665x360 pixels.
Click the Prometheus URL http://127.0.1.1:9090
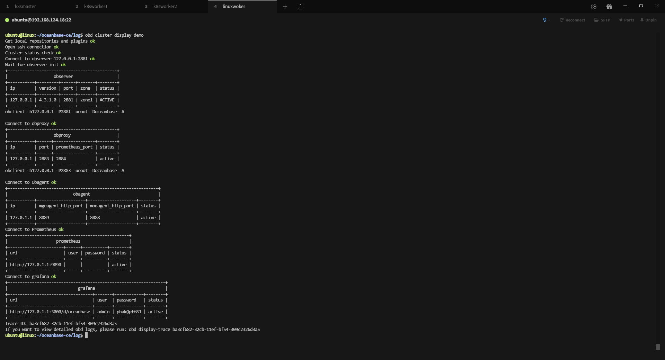pyautogui.click(x=36, y=265)
